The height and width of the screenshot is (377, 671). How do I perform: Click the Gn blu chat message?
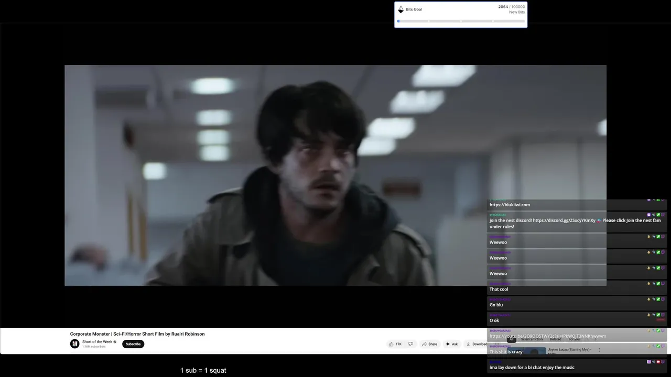point(577,303)
